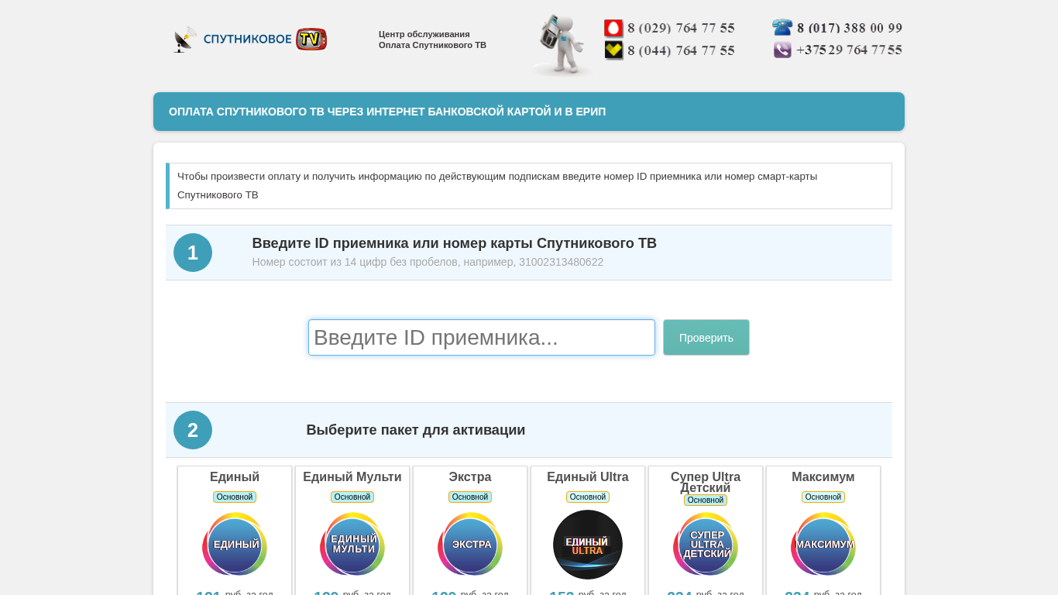The image size is (1058, 595).
Task: Select the Единый package logo
Action: click(235, 544)
